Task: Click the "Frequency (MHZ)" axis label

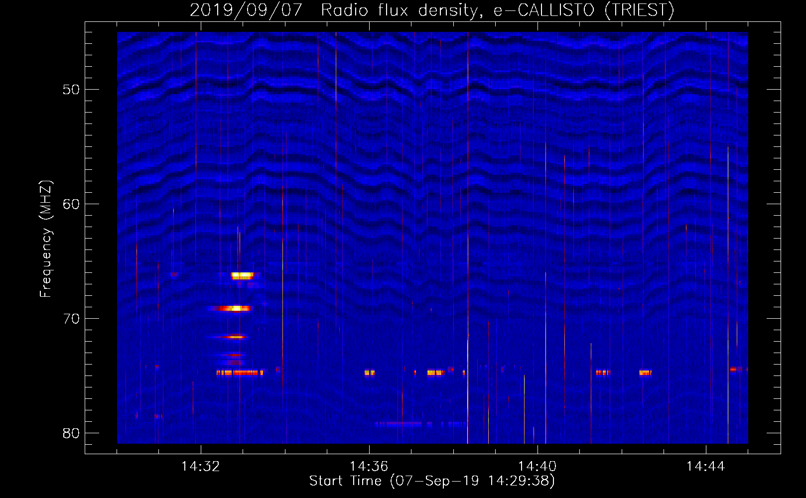Action: click(x=46, y=239)
